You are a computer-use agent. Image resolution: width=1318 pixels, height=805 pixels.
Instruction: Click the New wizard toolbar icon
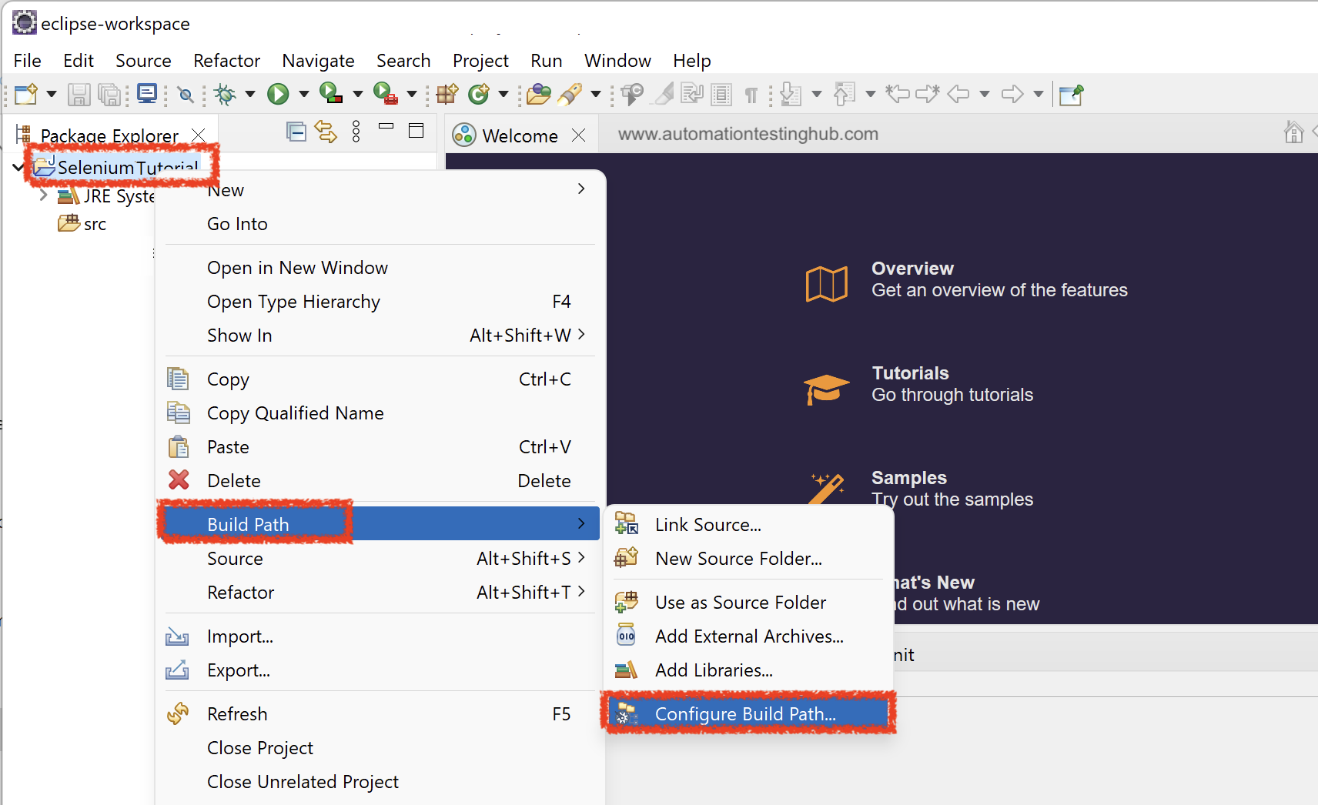tap(25, 94)
